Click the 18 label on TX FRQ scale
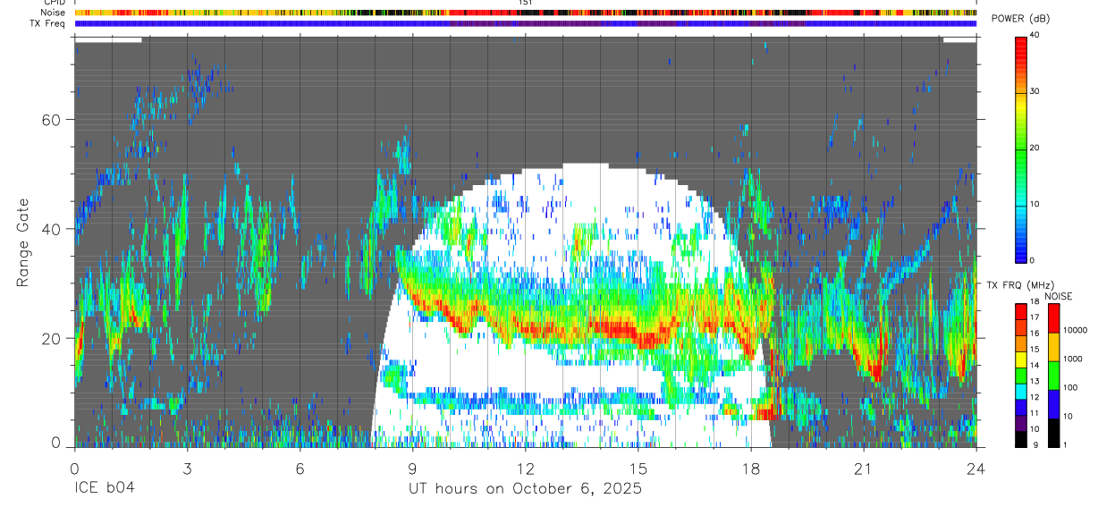 tap(1035, 301)
